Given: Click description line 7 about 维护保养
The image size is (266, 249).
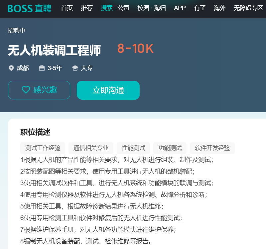Looking at the screenshot, I should [x=98, y=229].
